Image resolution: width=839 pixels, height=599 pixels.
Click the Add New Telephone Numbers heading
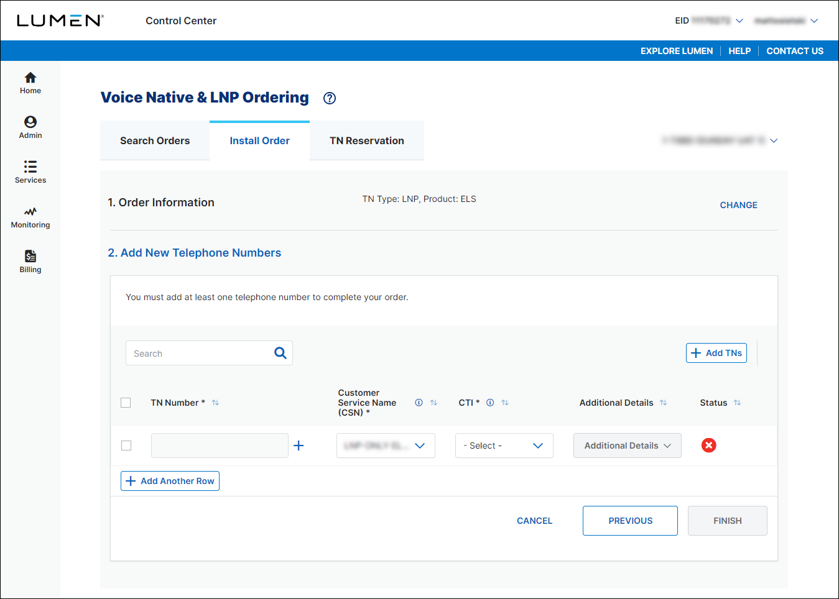pyautogui.click(x=194, y=253)
